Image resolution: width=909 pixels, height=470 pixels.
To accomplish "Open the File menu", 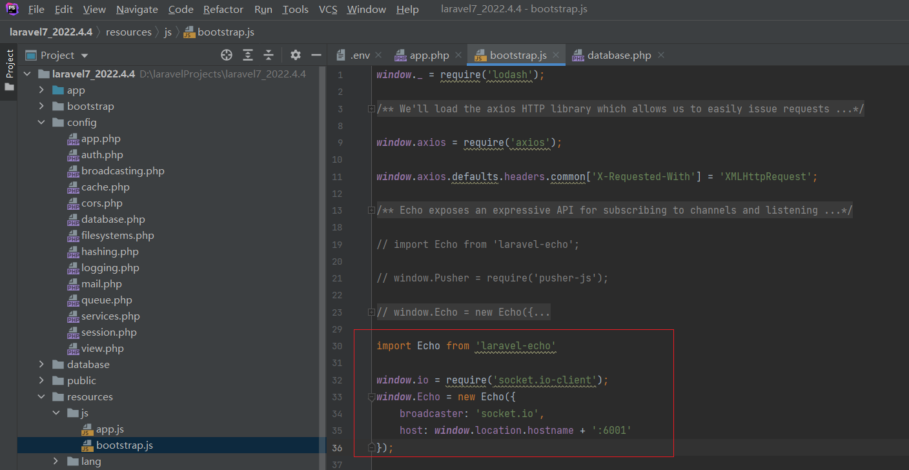I will coord(36,10).
